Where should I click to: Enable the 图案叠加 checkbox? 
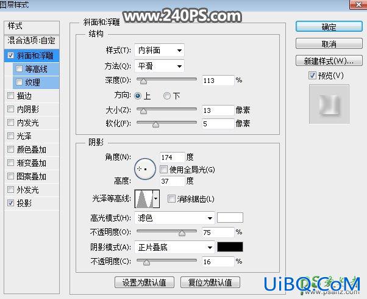10,176
